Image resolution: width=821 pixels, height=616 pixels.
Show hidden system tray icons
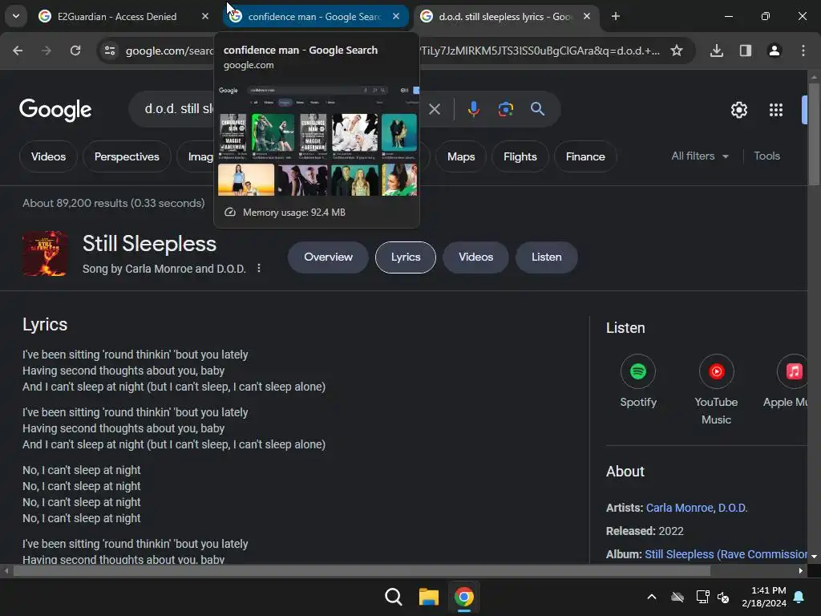[x=651, y=597]
